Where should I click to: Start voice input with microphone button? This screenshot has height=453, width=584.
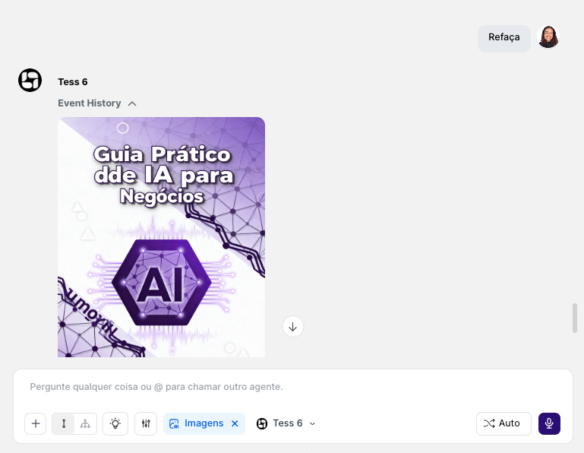pos(549,423)
